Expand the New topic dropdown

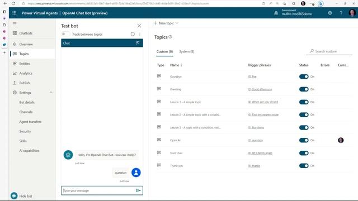point(177,23)
